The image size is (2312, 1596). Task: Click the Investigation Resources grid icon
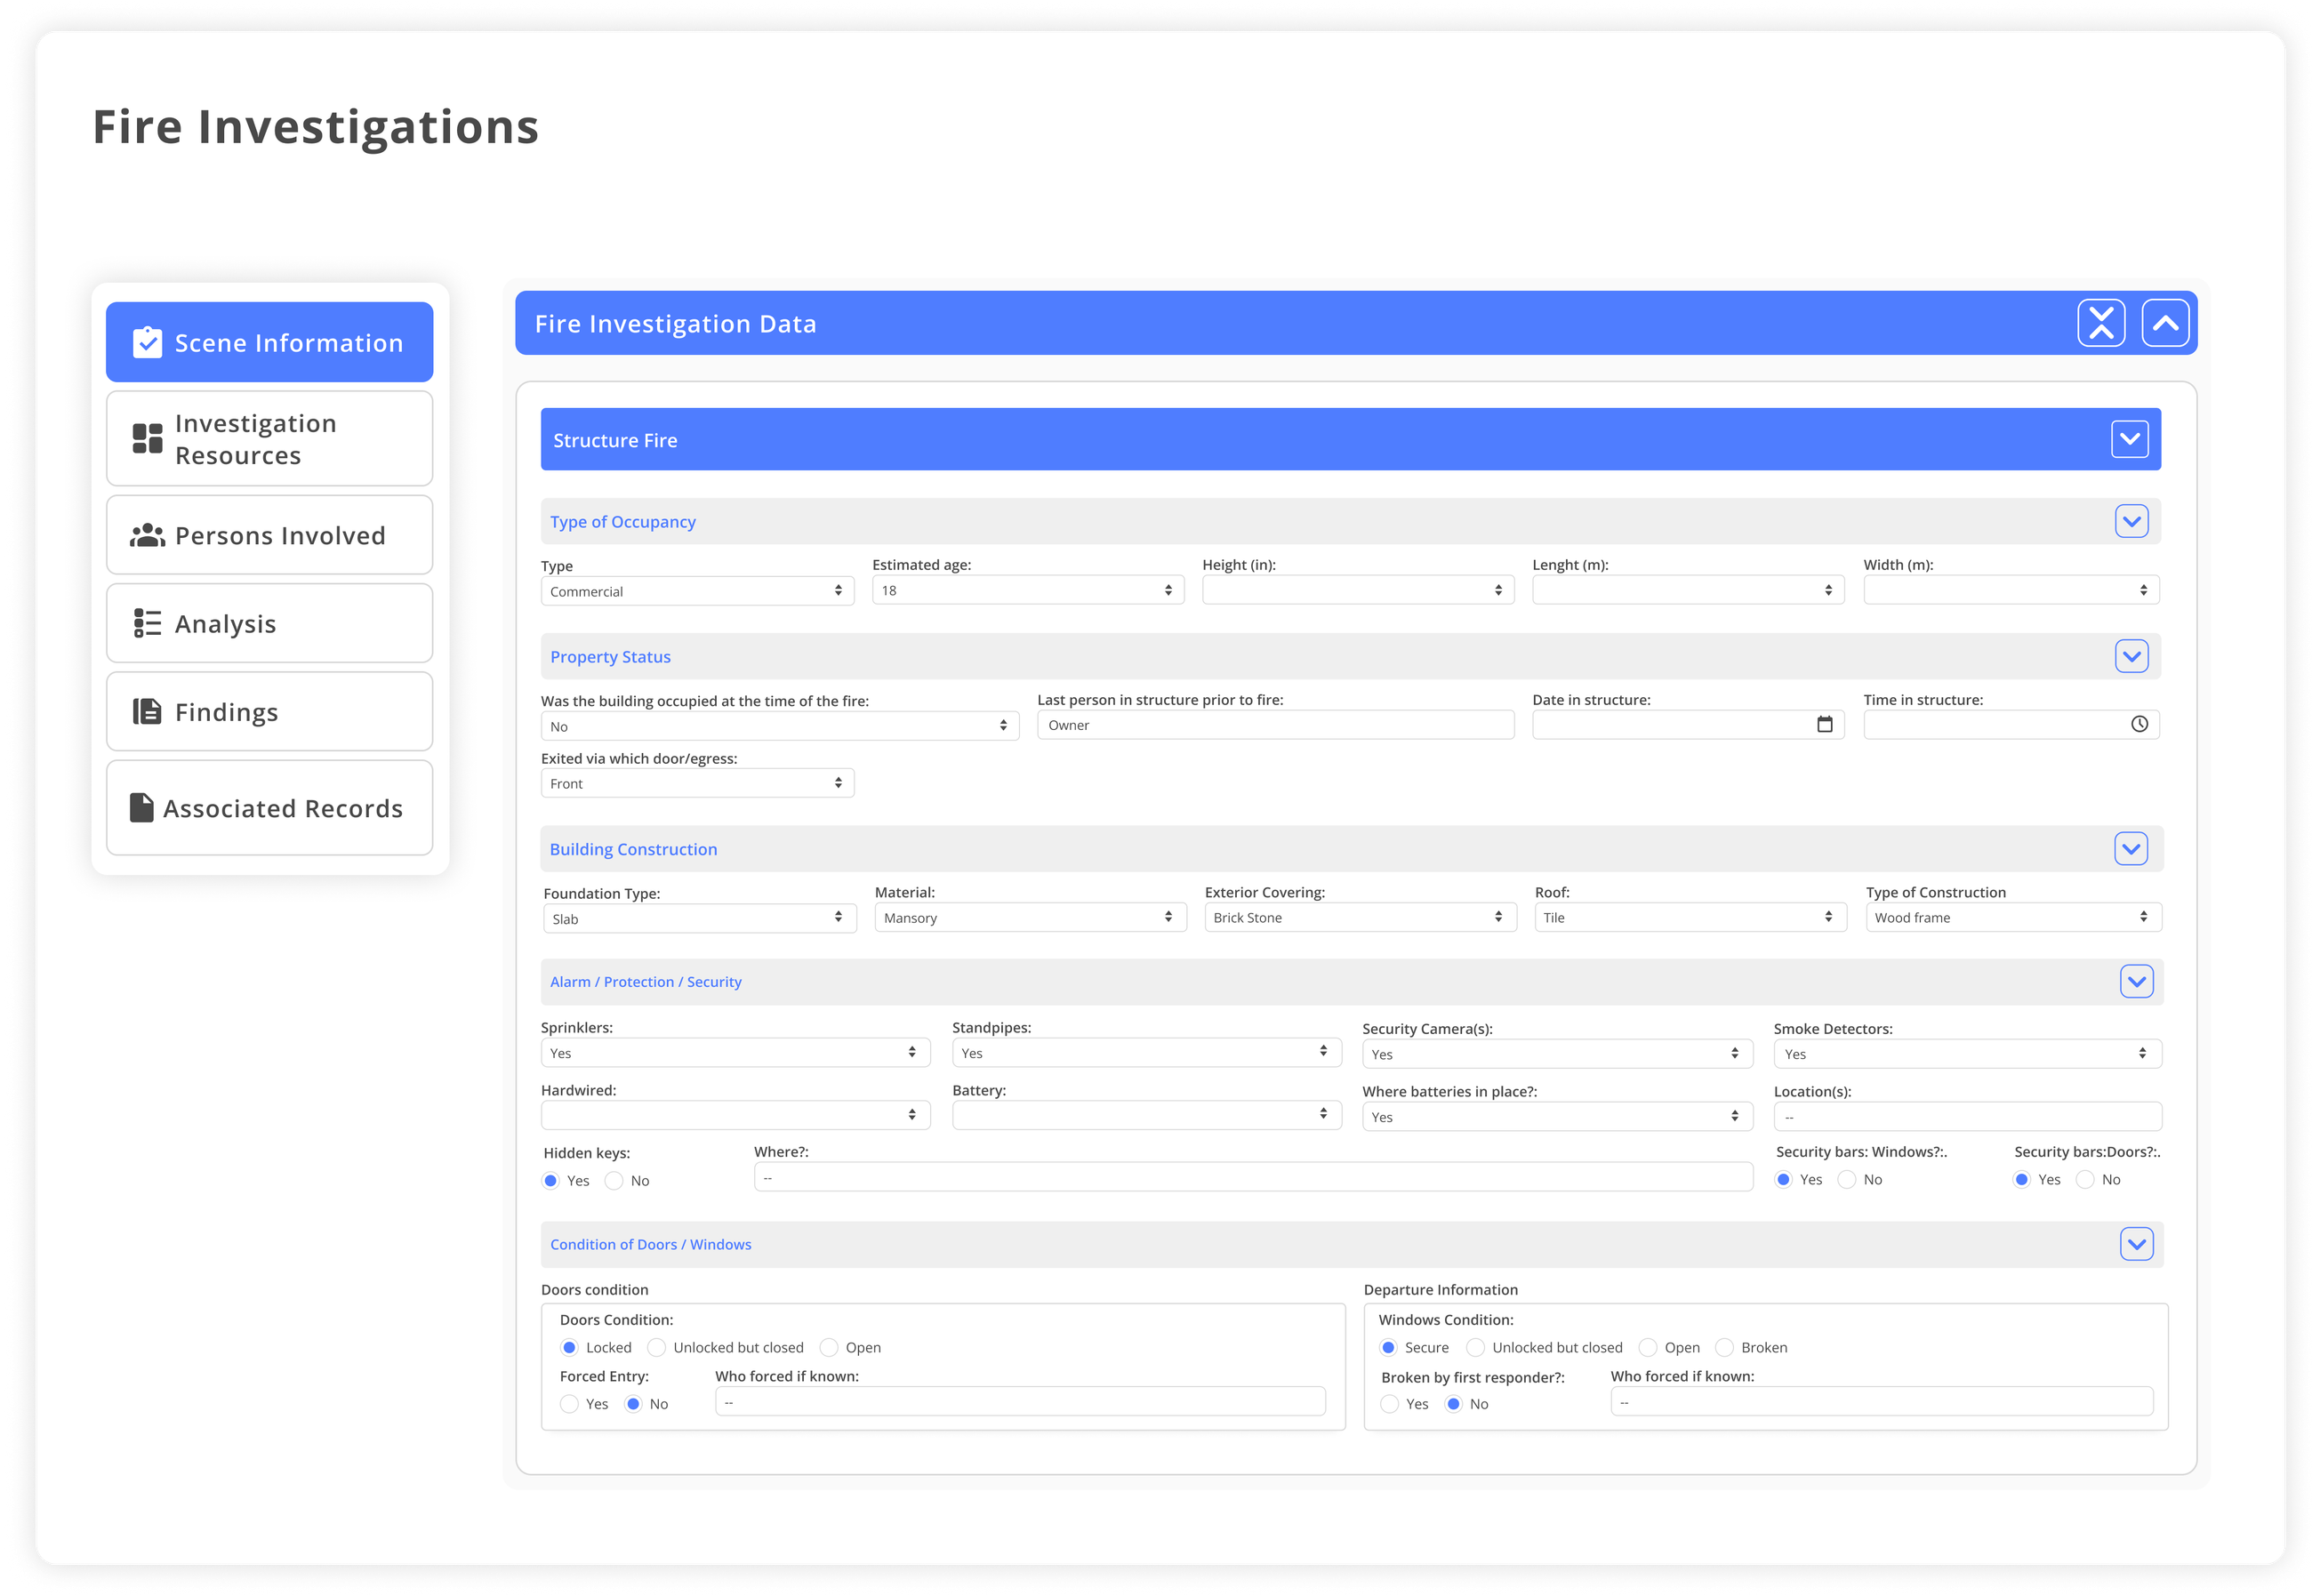[x=146, y=437]
